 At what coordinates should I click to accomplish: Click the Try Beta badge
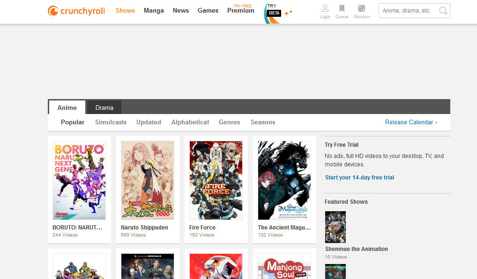(274, 13)
